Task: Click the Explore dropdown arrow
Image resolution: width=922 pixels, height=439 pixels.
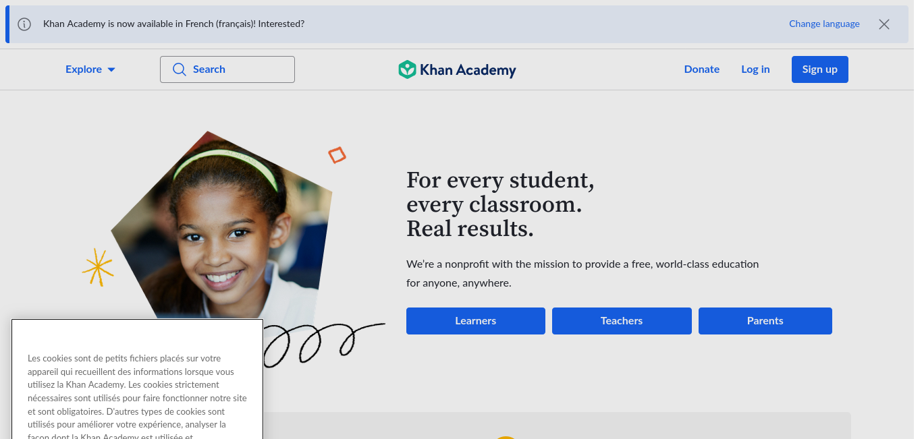Action: [x=111, y=69]
